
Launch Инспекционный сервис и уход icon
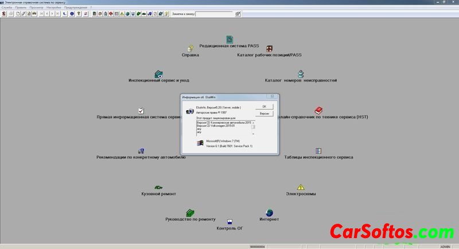159,74
